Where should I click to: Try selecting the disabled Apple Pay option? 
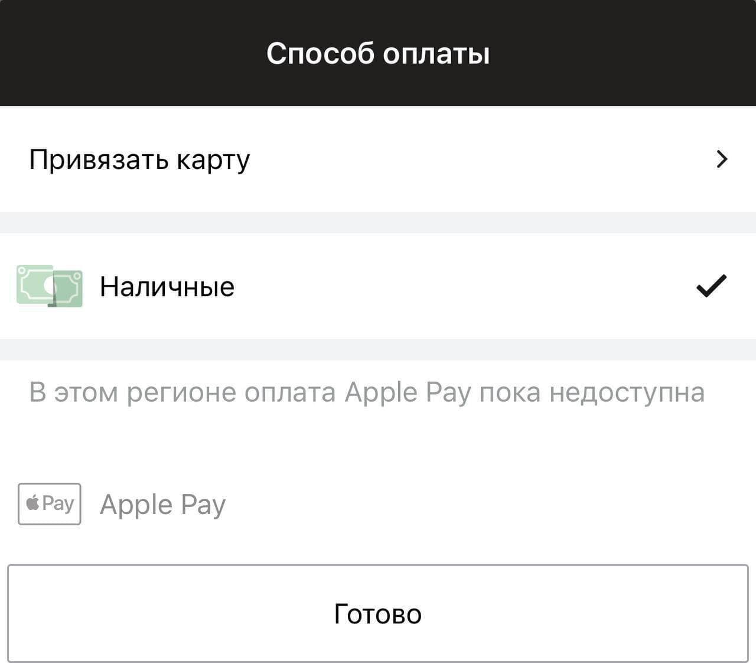(164, 504)
